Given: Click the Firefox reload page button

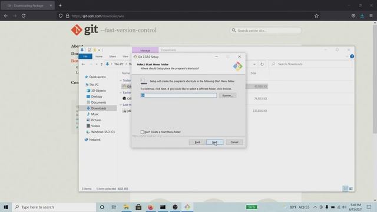Looking at the screenshot, I should (24, 16).
